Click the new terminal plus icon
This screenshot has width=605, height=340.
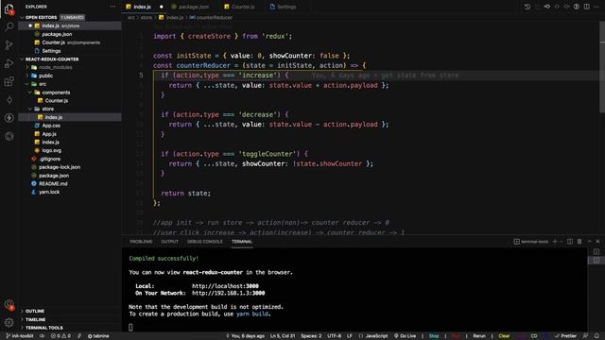tap(555, 242)
